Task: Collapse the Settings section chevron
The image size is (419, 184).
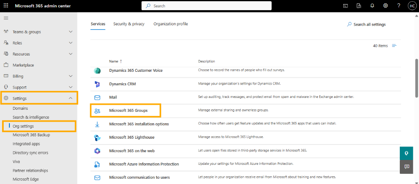Action: 70,98
